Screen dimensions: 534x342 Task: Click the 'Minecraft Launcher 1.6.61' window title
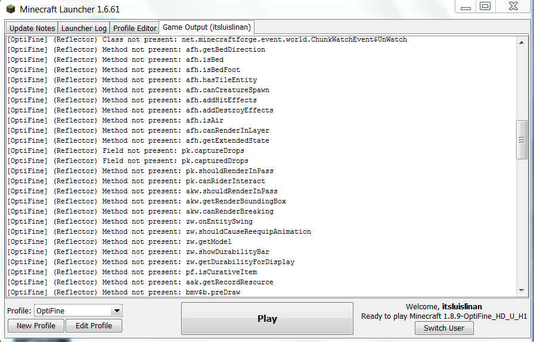[x=70, y=9]
